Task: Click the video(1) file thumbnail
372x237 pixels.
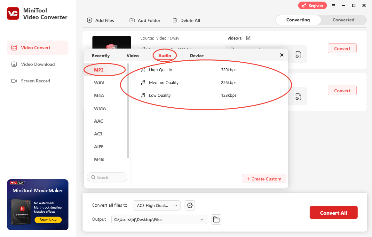Action: (112, 43)
